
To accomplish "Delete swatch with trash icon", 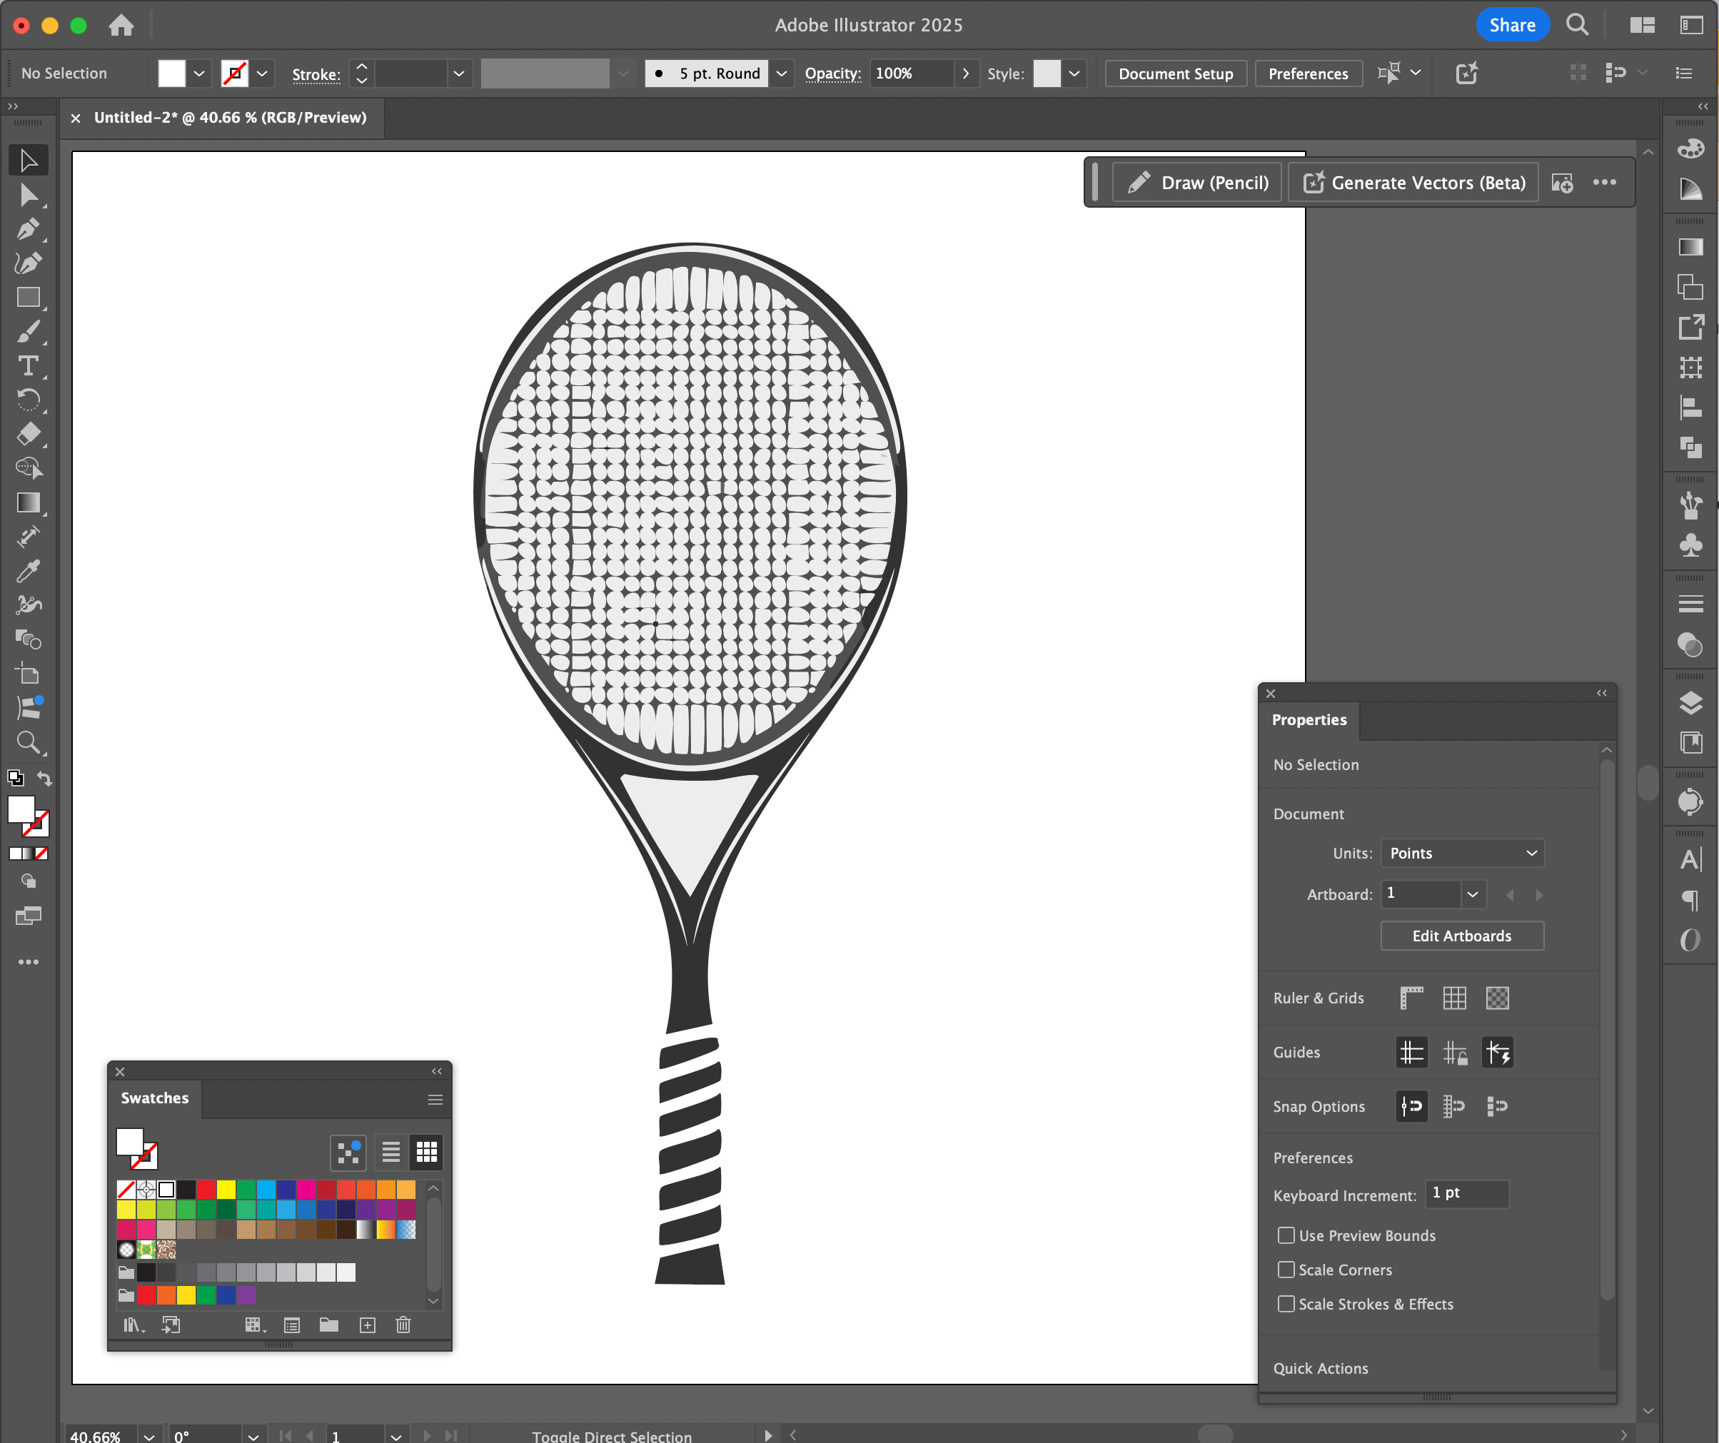I will [x=403, y=1325].
